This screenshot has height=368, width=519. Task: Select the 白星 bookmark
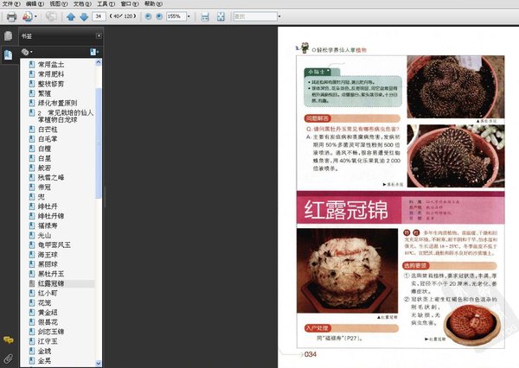44,158
